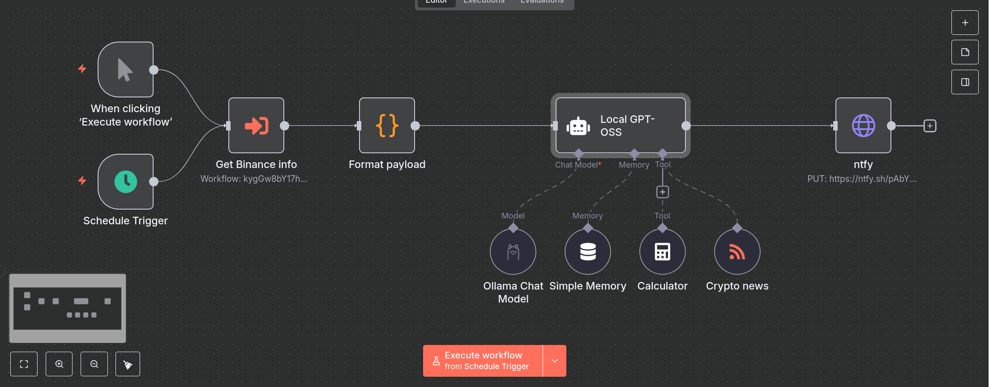Screen dimensions: 989x387
Task: Add a sticky note to canvas
Action: [x=965, y=52]
